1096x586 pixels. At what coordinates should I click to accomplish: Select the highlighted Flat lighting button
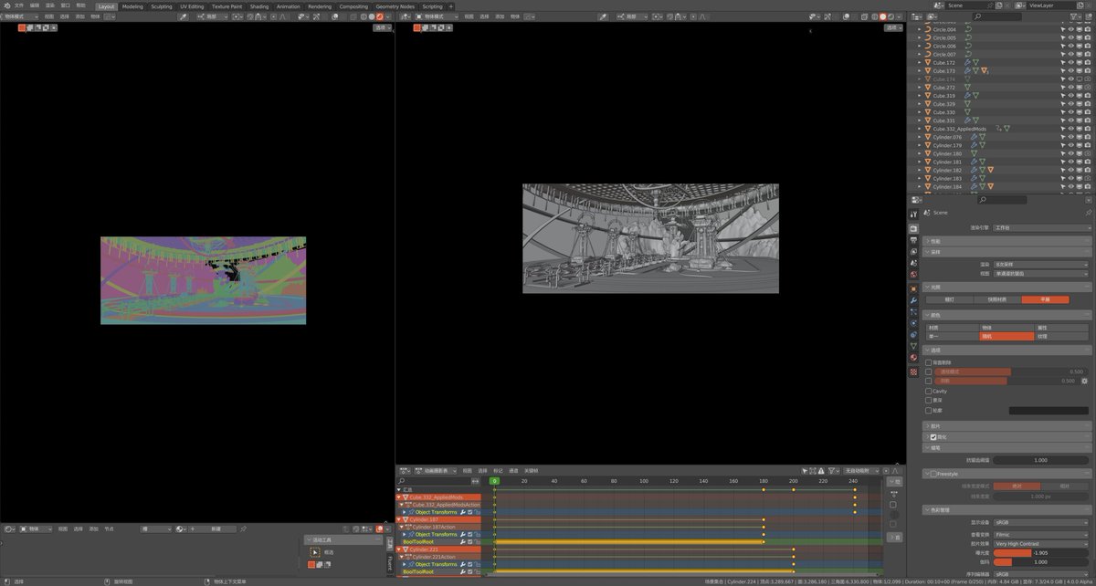click(1045, 299)
